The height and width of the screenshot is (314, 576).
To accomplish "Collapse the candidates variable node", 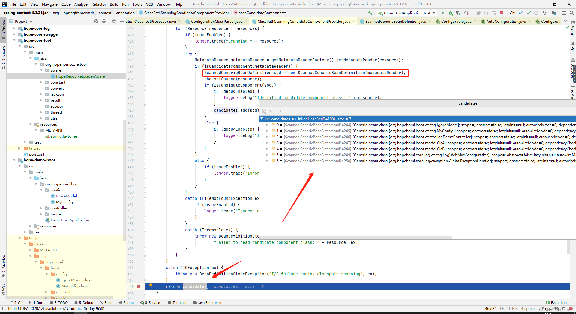I will [x=262, y=119].
